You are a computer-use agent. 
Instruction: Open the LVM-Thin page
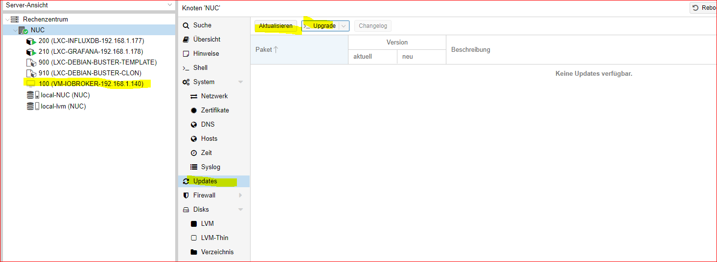(214, 238)
